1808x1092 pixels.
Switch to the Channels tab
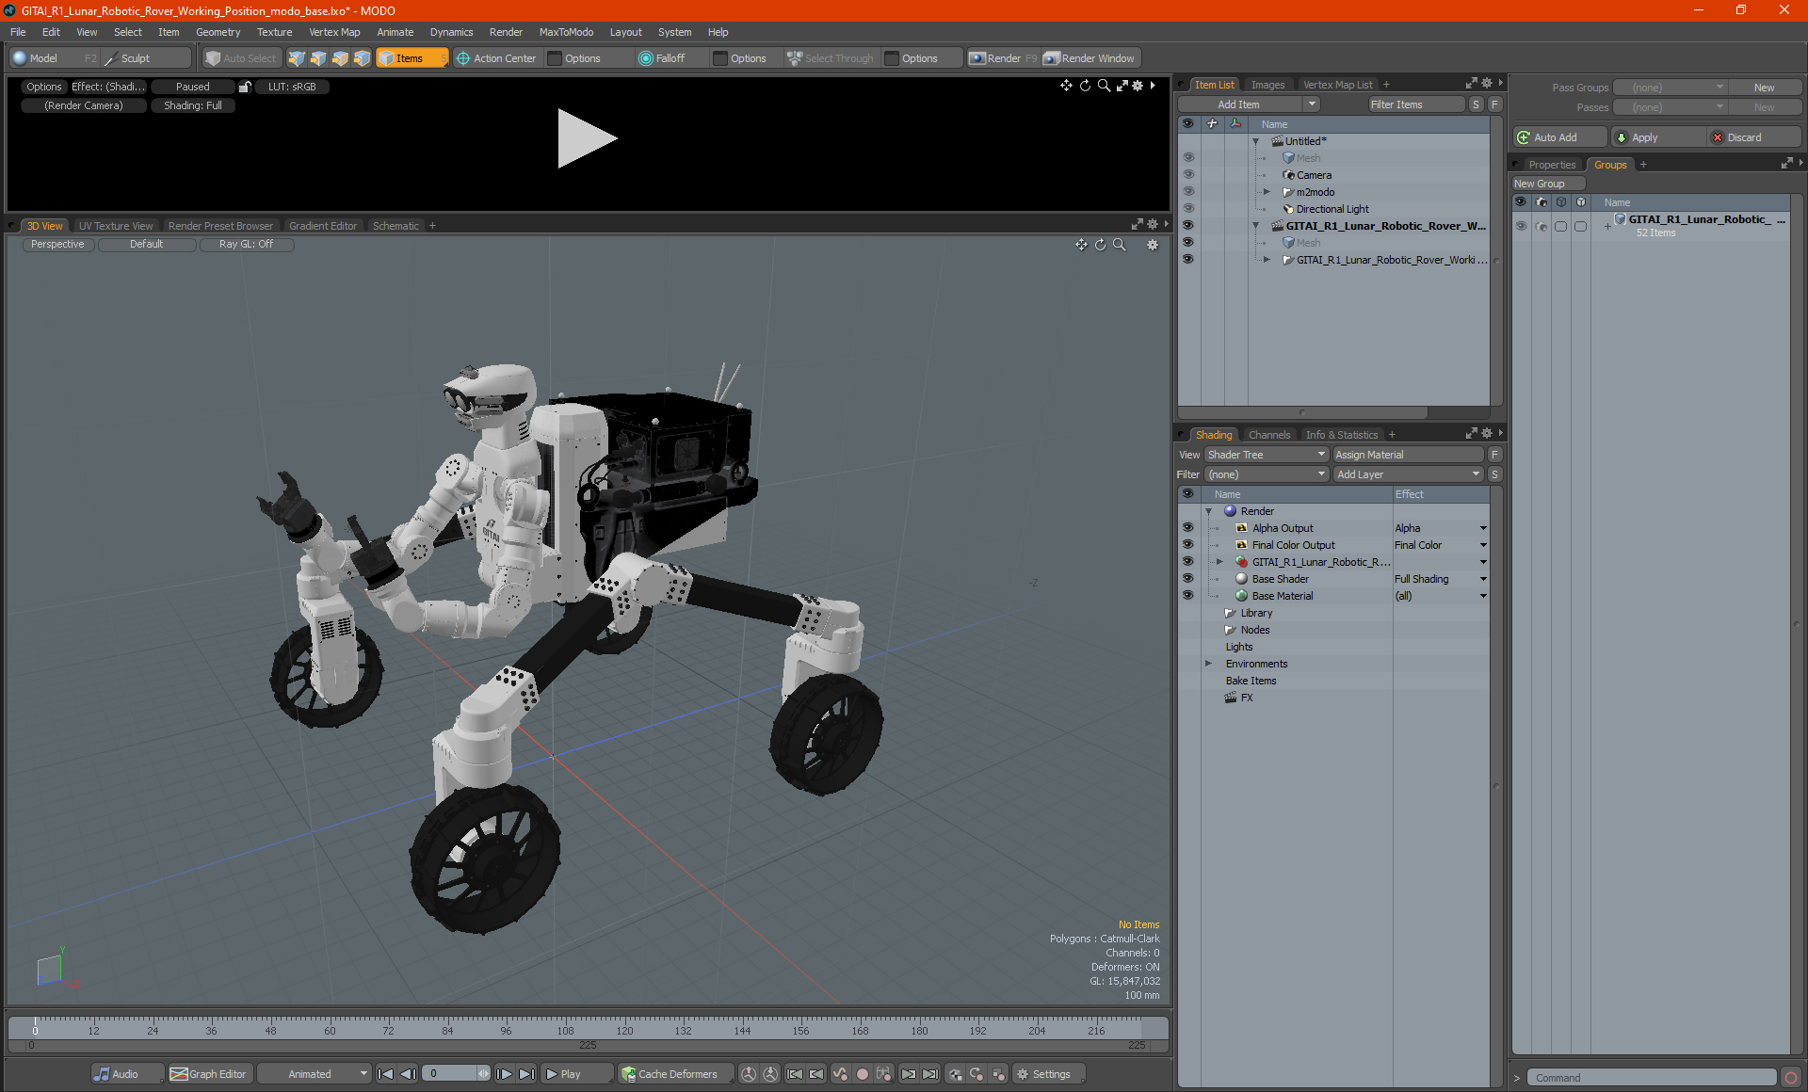(1268, 435)
